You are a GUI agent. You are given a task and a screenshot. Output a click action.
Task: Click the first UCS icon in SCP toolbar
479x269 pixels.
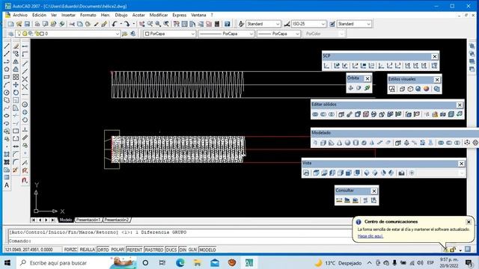tap(327, 66)
